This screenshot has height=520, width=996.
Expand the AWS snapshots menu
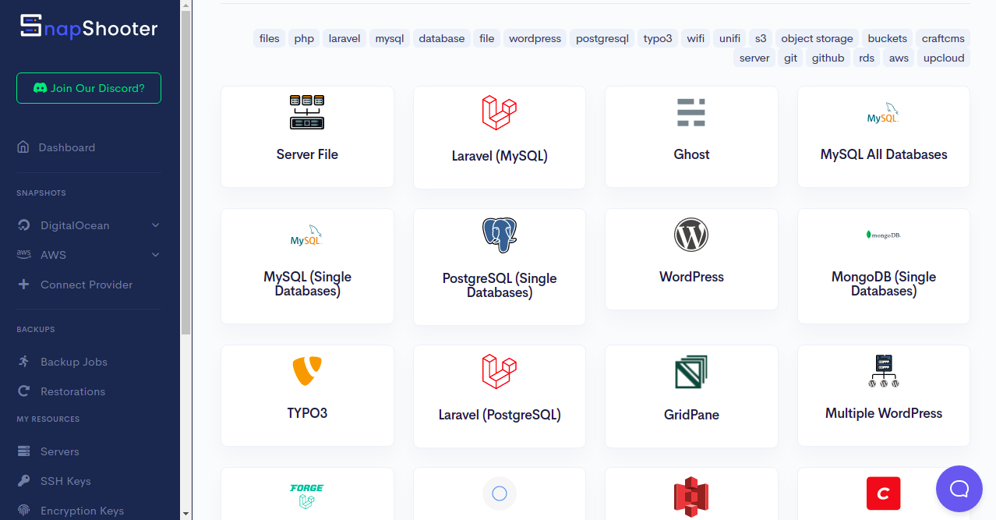point(89,255)
